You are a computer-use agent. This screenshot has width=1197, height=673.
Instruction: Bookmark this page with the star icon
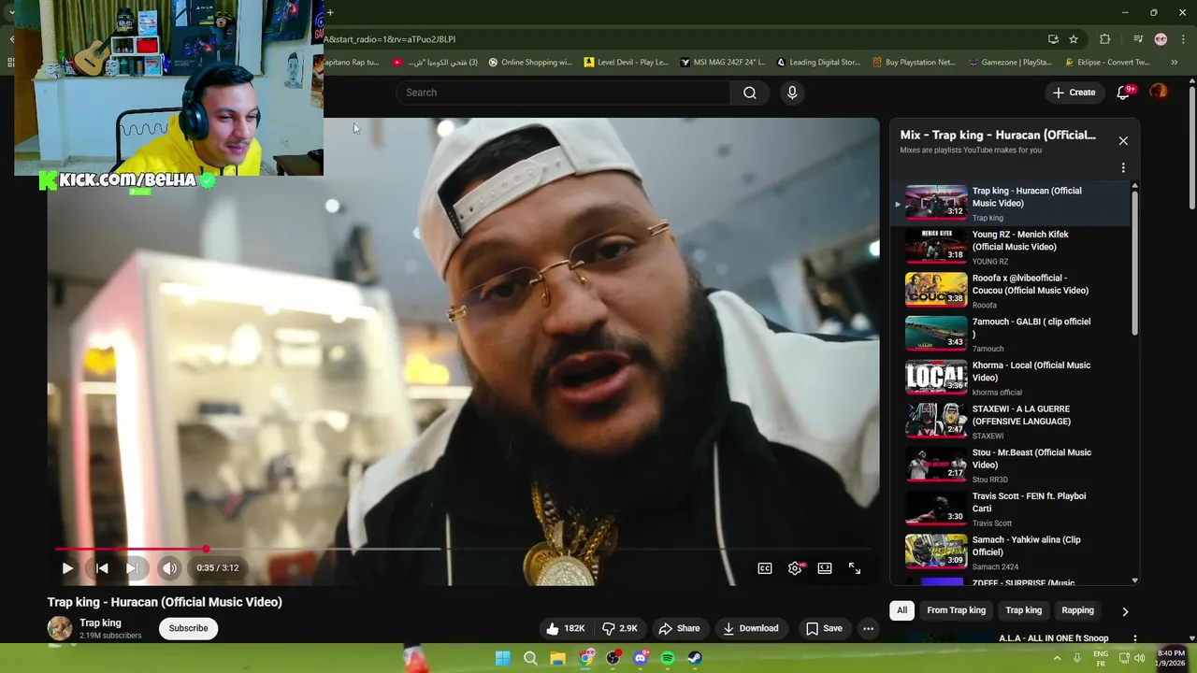pos(1074,39)
